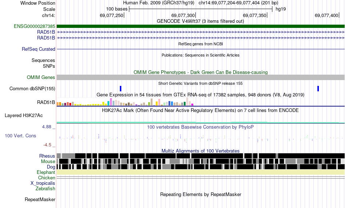Select the Elephant alignment label
Screen dimensions: 345x208
(x=46, y=172)
